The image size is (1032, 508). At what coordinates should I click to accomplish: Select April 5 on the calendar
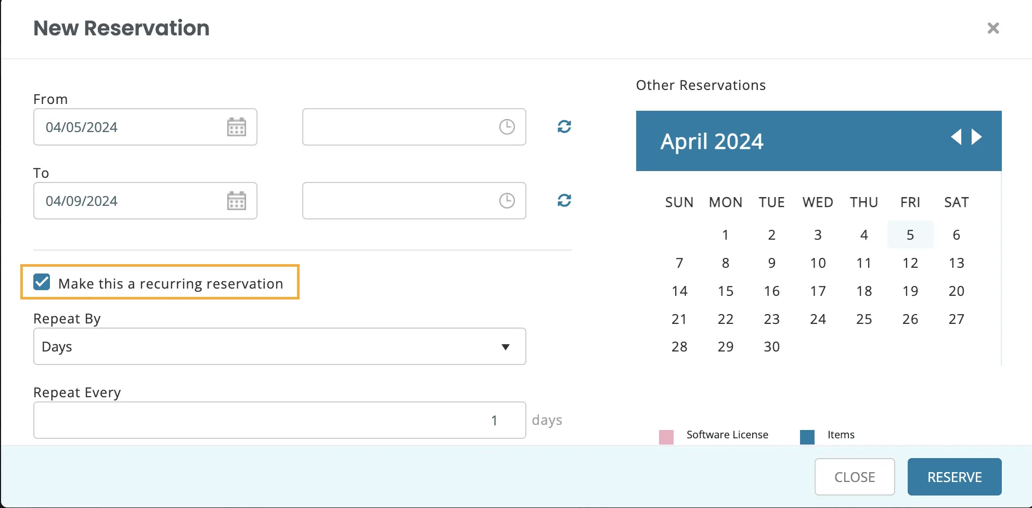click(910, 235)
